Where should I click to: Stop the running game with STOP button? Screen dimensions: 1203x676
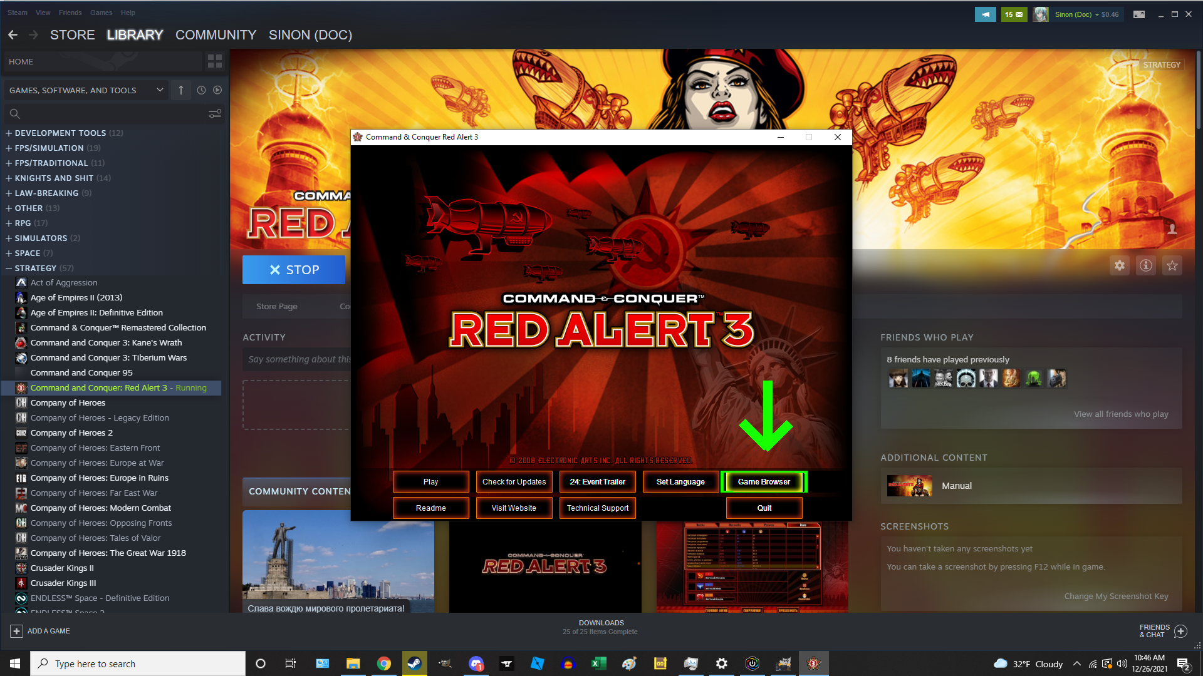click(x=294, y=270)
